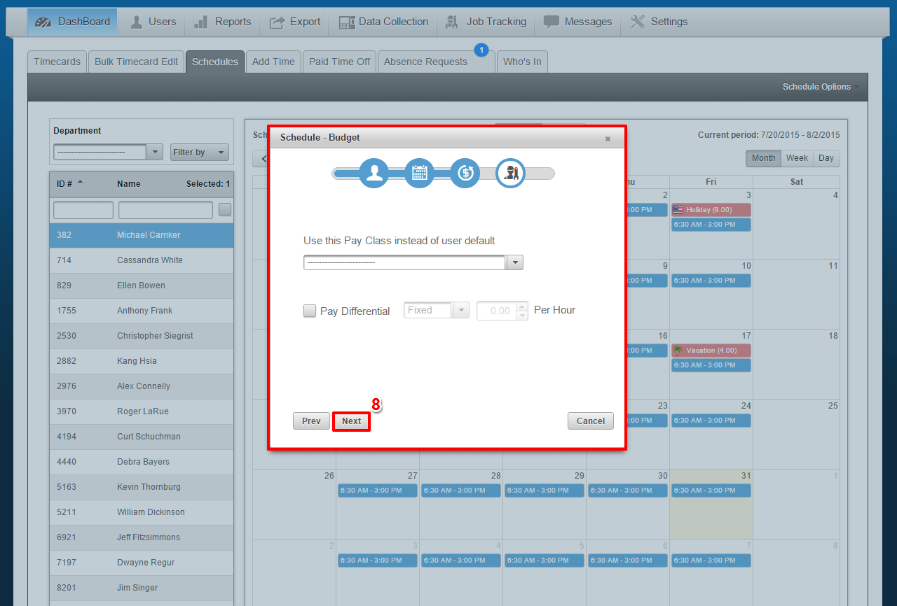
Task: Switch to the Absence Requests tab
Action: tap(425, 62)
